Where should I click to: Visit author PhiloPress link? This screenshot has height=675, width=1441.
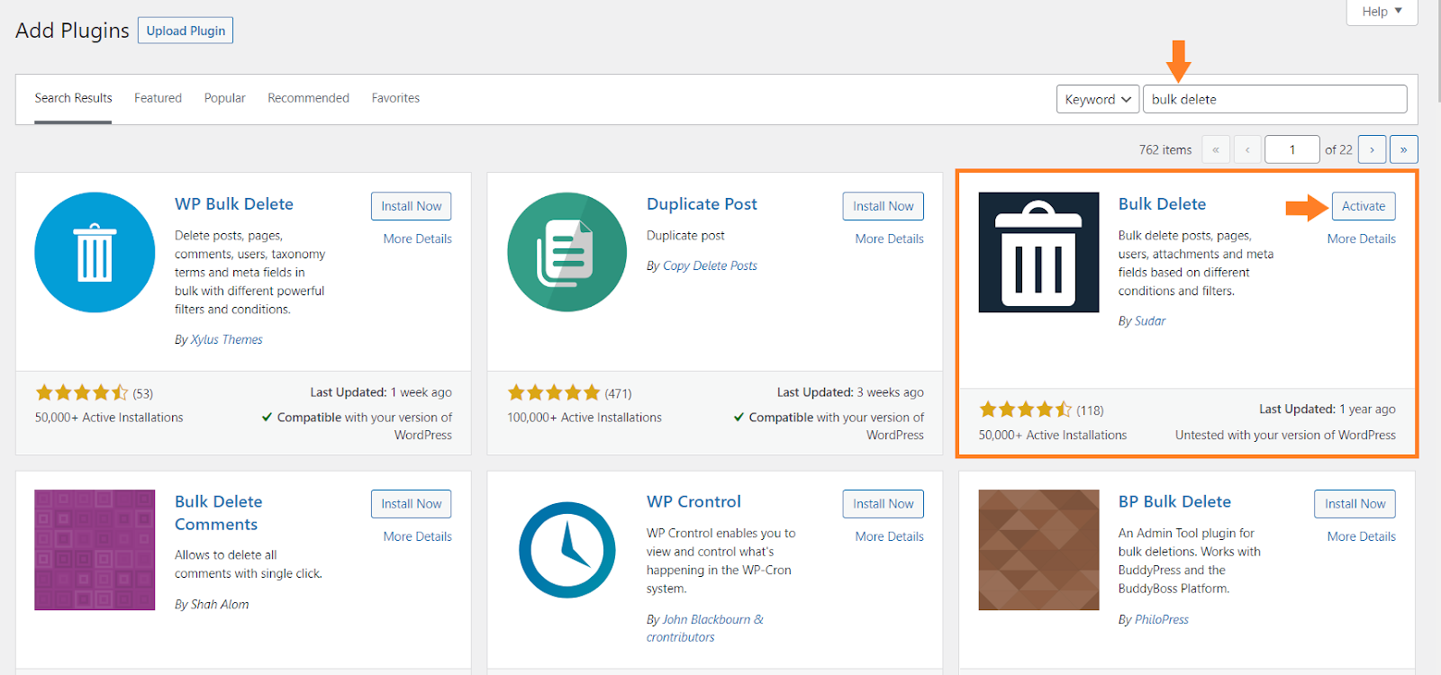[x=1161, y=619]
